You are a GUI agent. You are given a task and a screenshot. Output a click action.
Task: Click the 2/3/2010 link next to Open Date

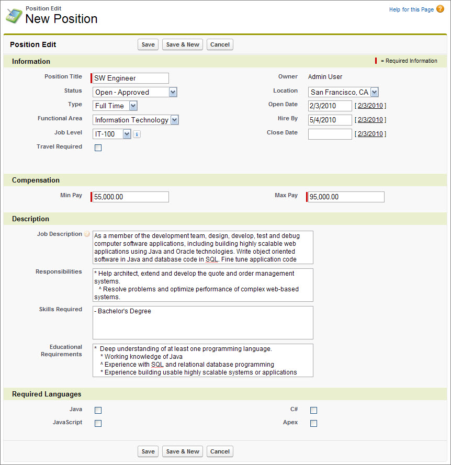coord(370,106)
